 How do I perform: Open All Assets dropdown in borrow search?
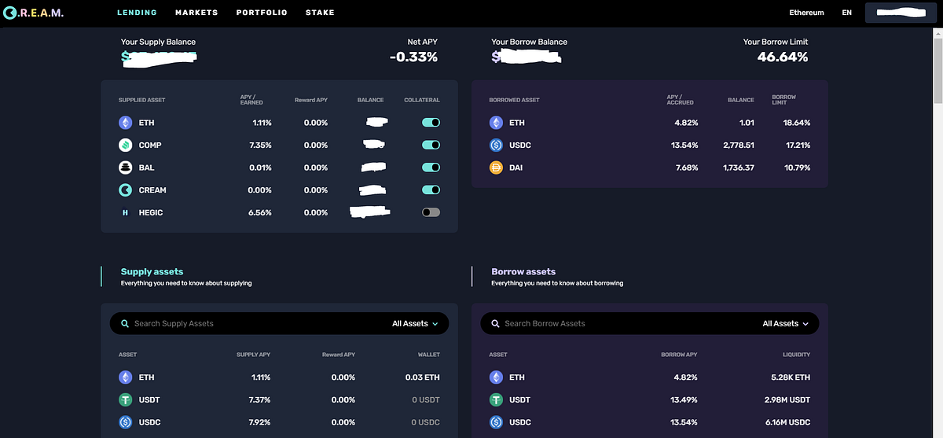(x=785, y=323)
